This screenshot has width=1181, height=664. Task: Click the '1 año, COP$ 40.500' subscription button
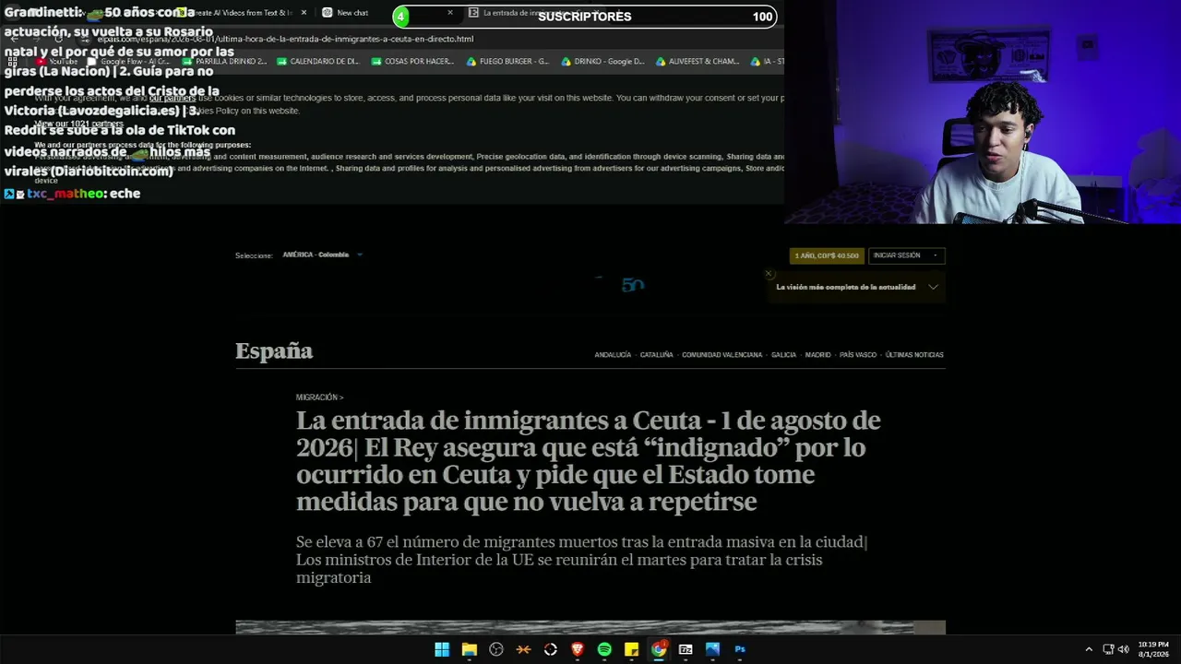(827, 255)
